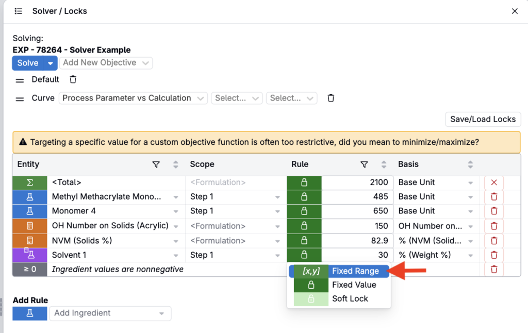528x333 pixels.
Task: Open the second Select... dropdown in Curve row
Action: tap(292, 98)
